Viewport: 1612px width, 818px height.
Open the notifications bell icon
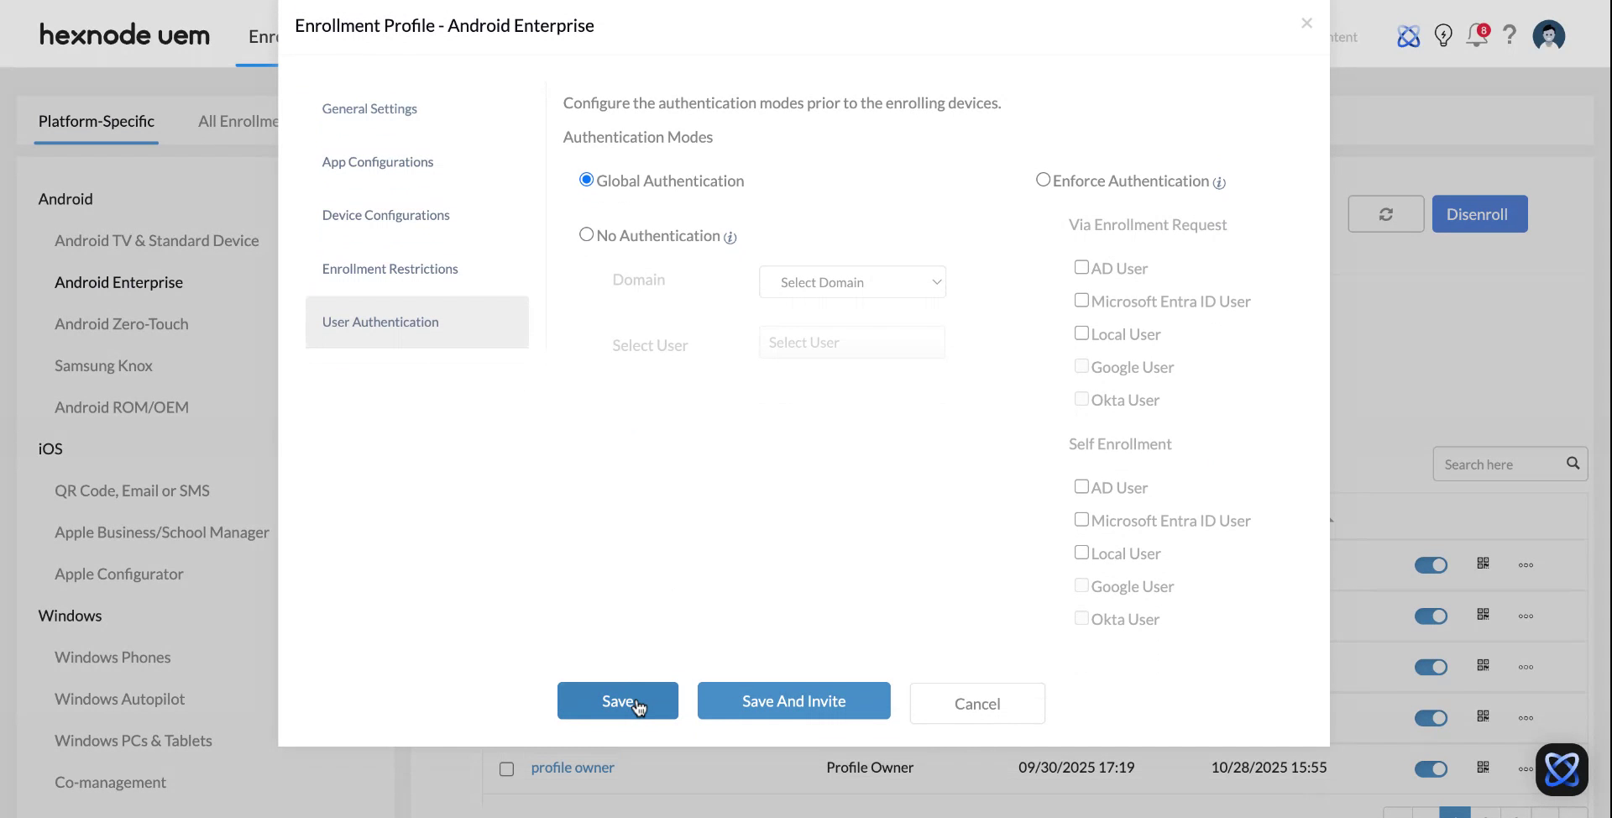[x=1476, y=36]
